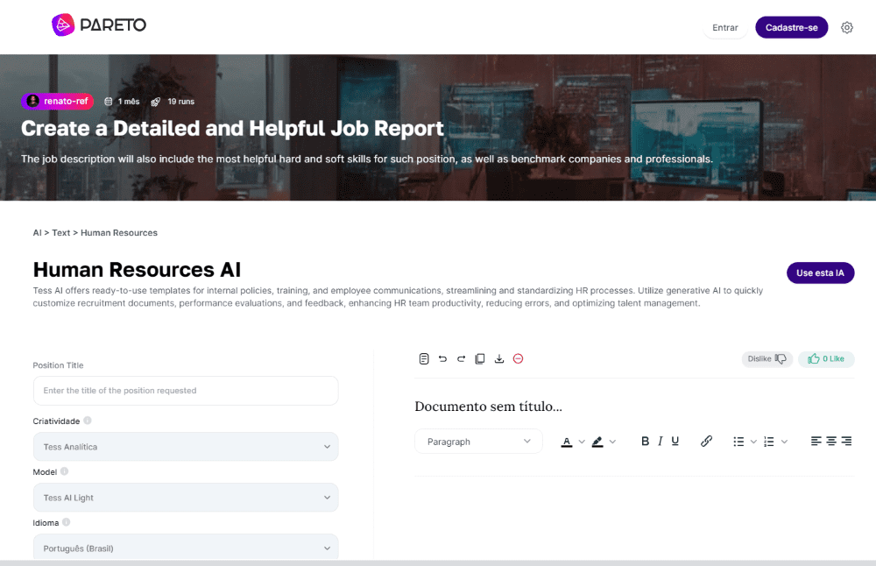Go to Human Resources in the breadcrumb
This screenshot has width=876, height=566.
[x=119, y=233]
